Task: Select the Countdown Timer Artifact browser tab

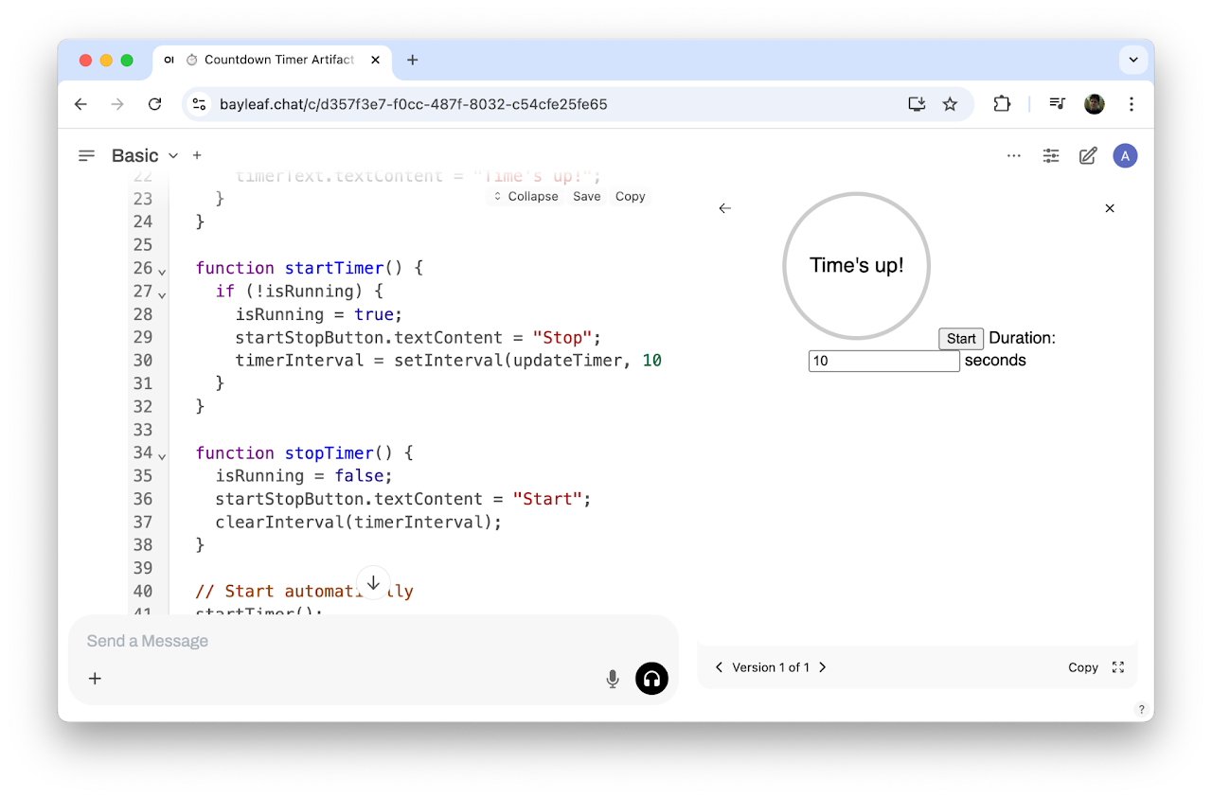Action: coord(270,60)
